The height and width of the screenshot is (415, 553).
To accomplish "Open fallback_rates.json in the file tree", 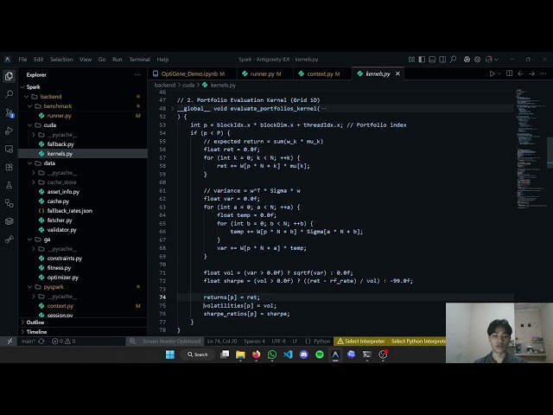I will (70, 211).
